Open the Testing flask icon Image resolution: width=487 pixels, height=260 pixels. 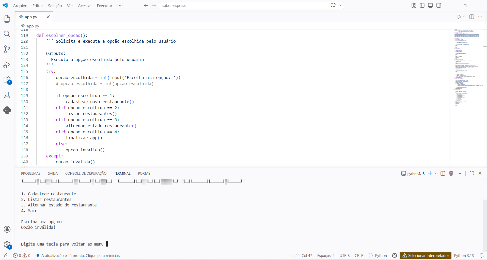pos(7,95)
